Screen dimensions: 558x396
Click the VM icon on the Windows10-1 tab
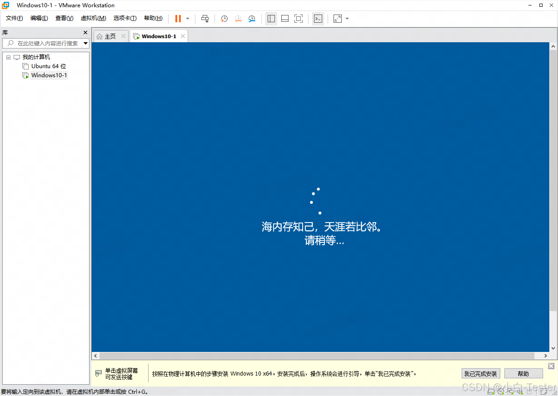click(136, 36)
